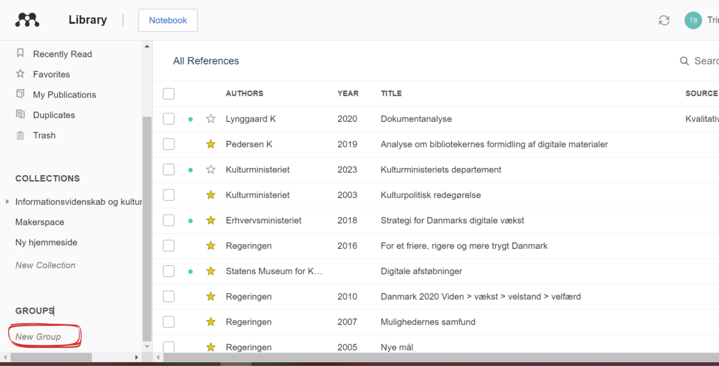Unfavorite the Statens Museum reference star

click(x=211, y=271)
